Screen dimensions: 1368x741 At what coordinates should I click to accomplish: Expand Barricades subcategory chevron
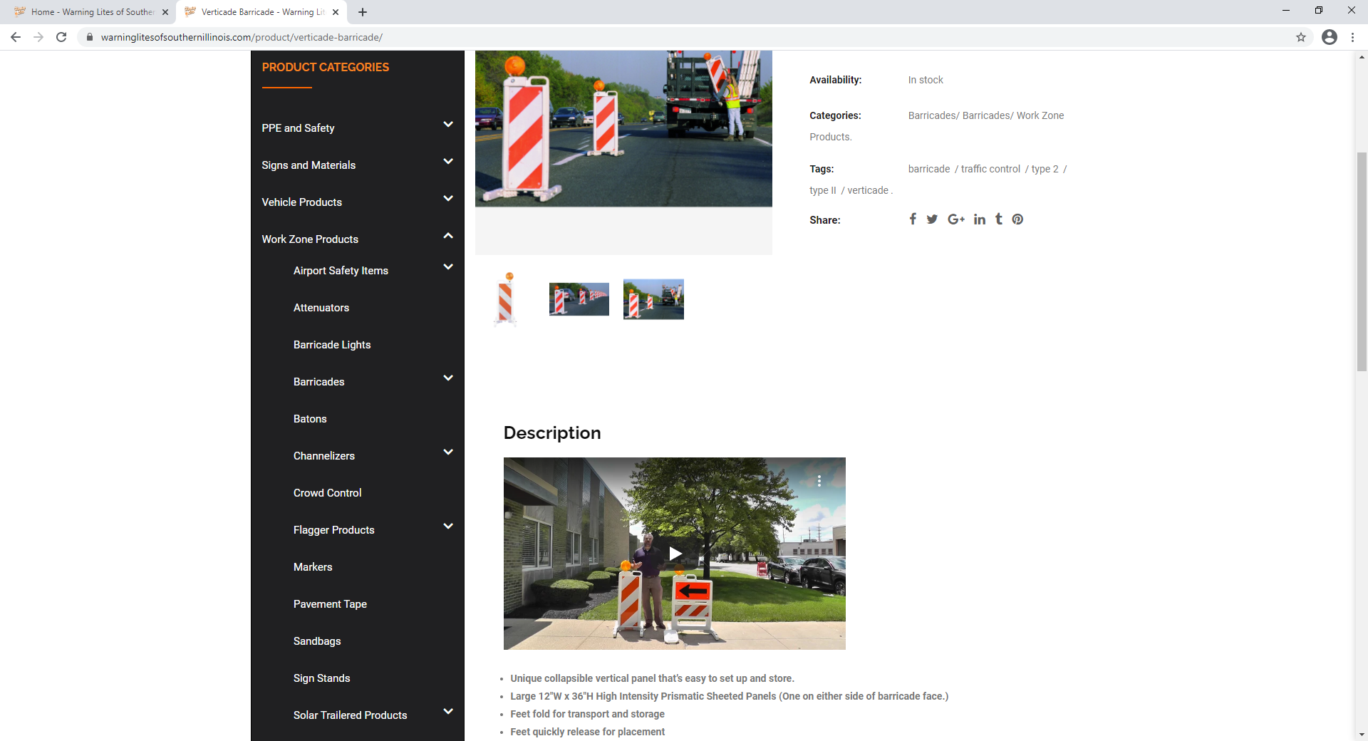pos(448,378)
